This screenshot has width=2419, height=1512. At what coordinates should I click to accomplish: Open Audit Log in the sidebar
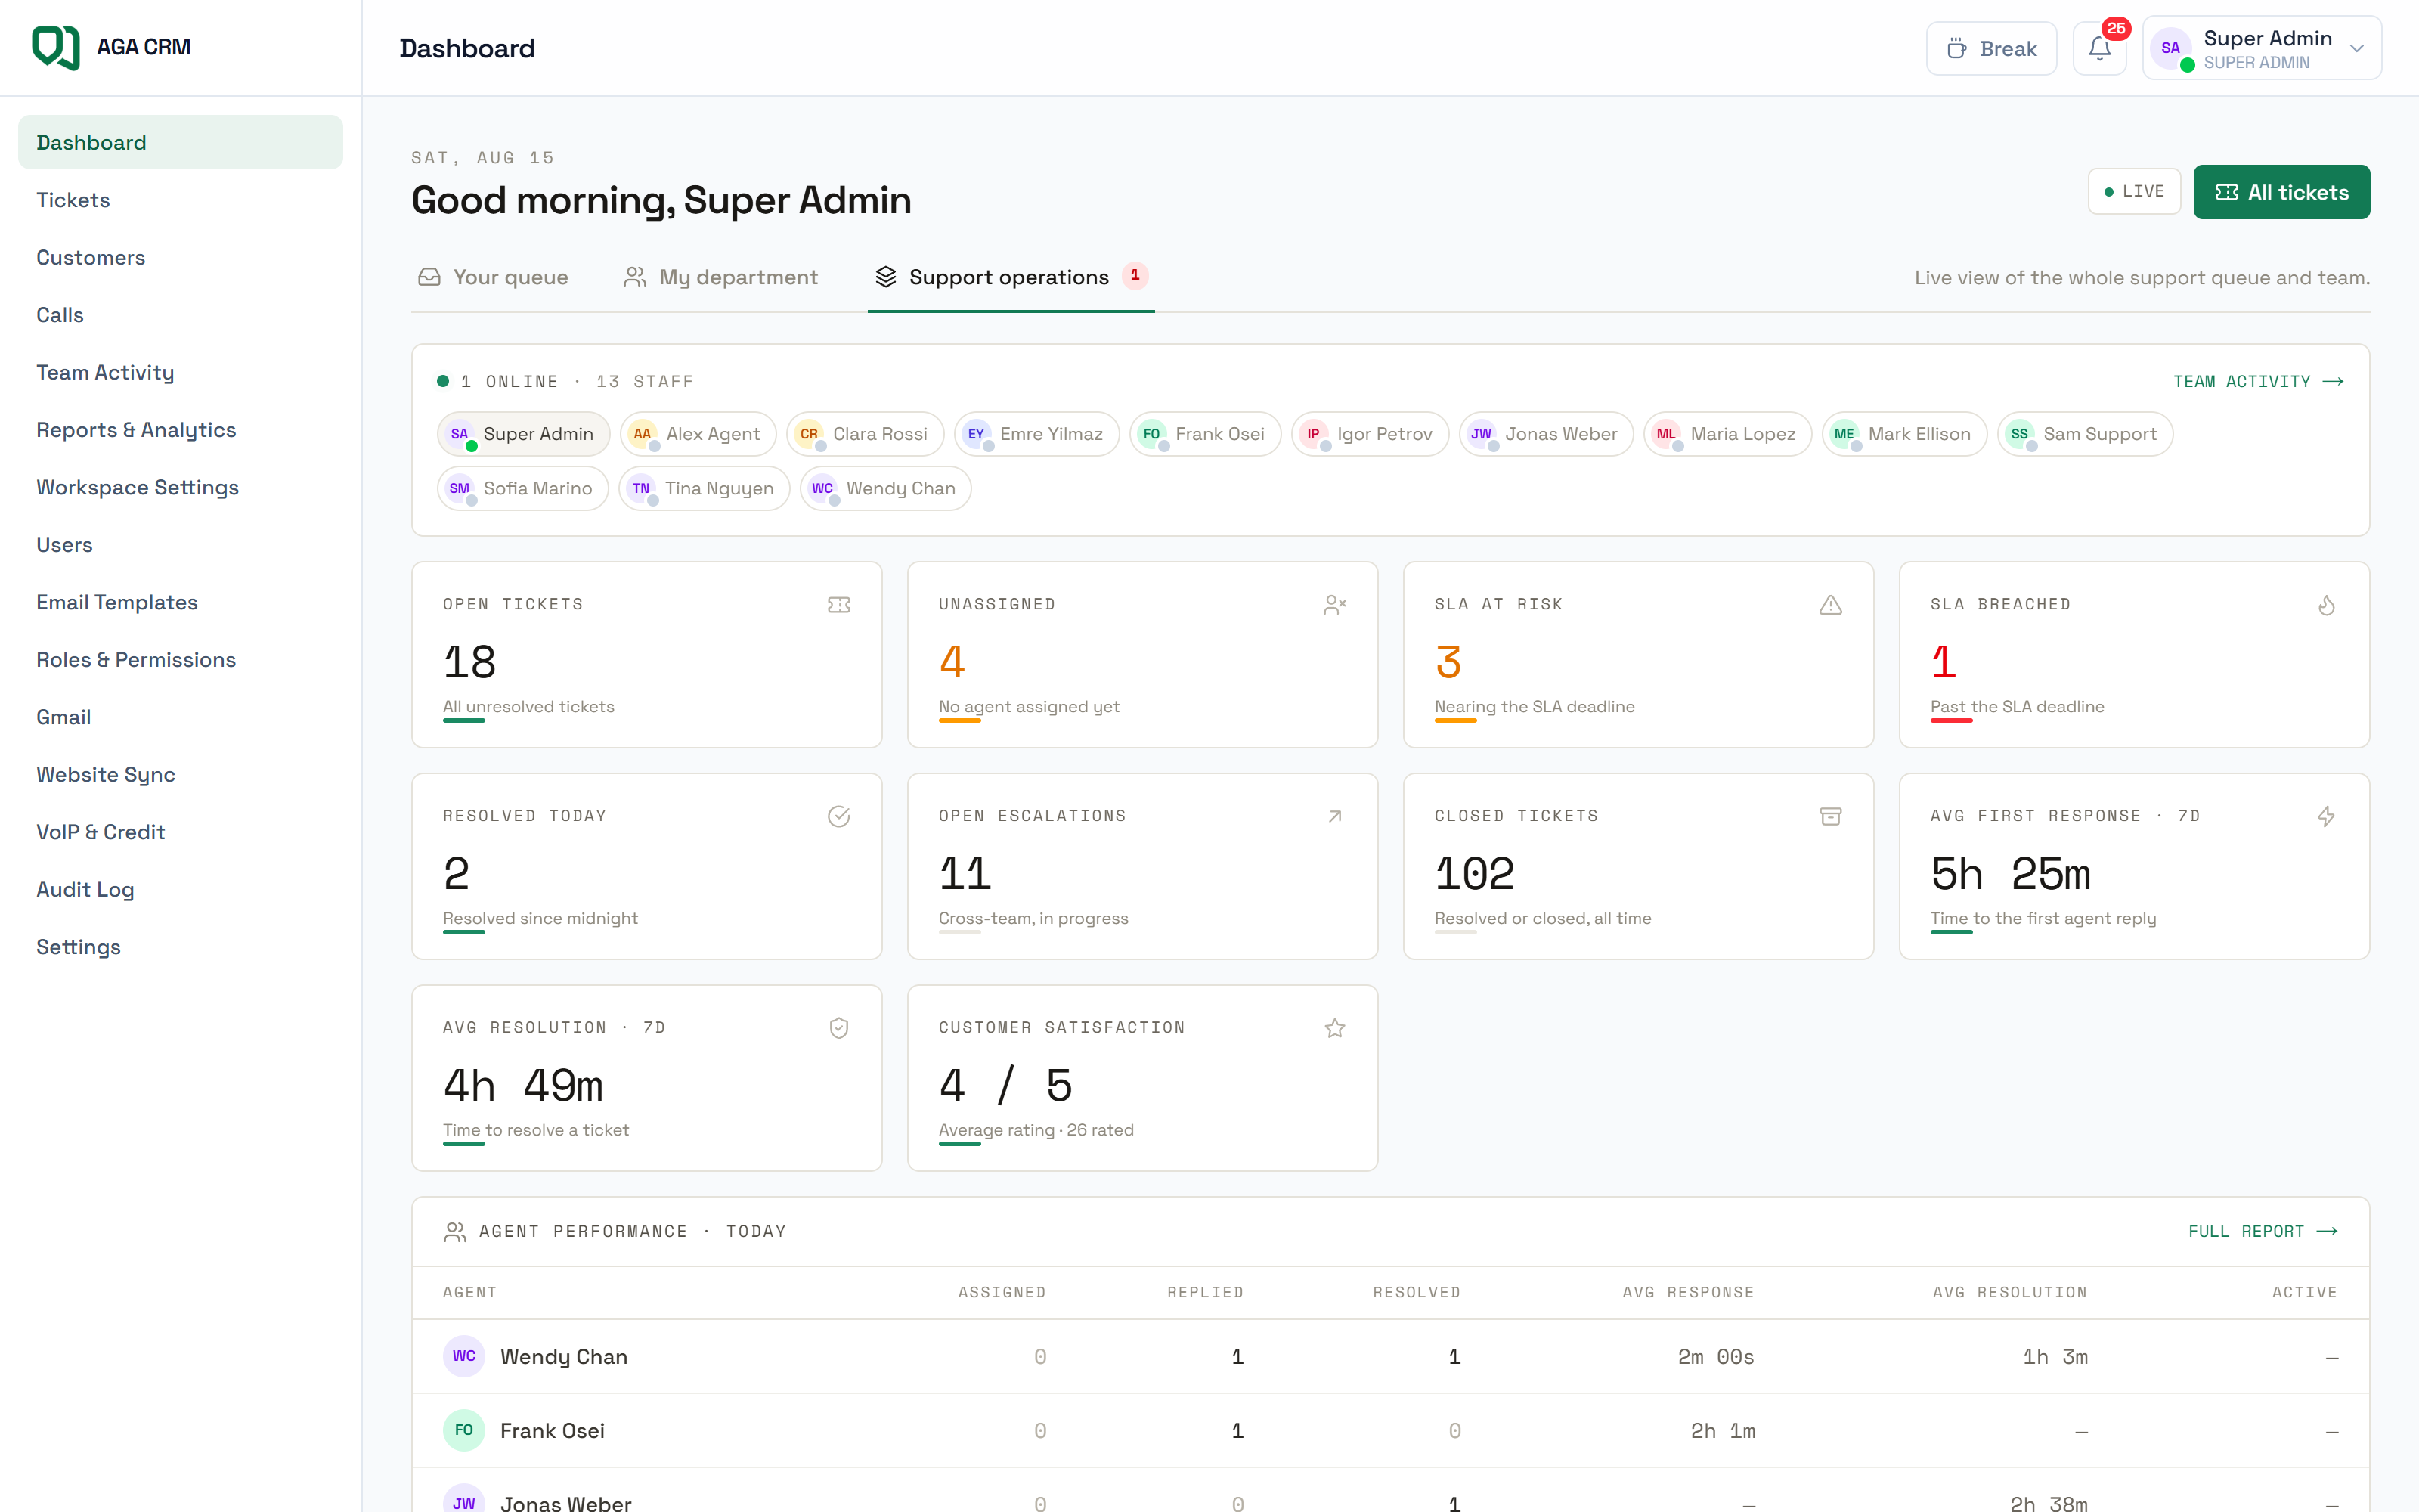(180, 889)
